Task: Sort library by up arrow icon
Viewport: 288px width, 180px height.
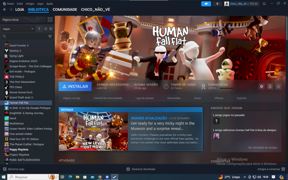Action: click(x=39, y=29)
